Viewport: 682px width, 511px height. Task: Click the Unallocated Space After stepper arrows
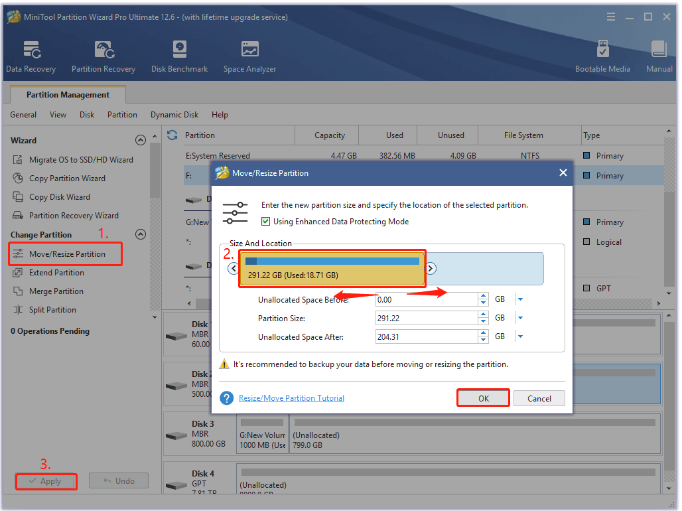pos(483,336)
